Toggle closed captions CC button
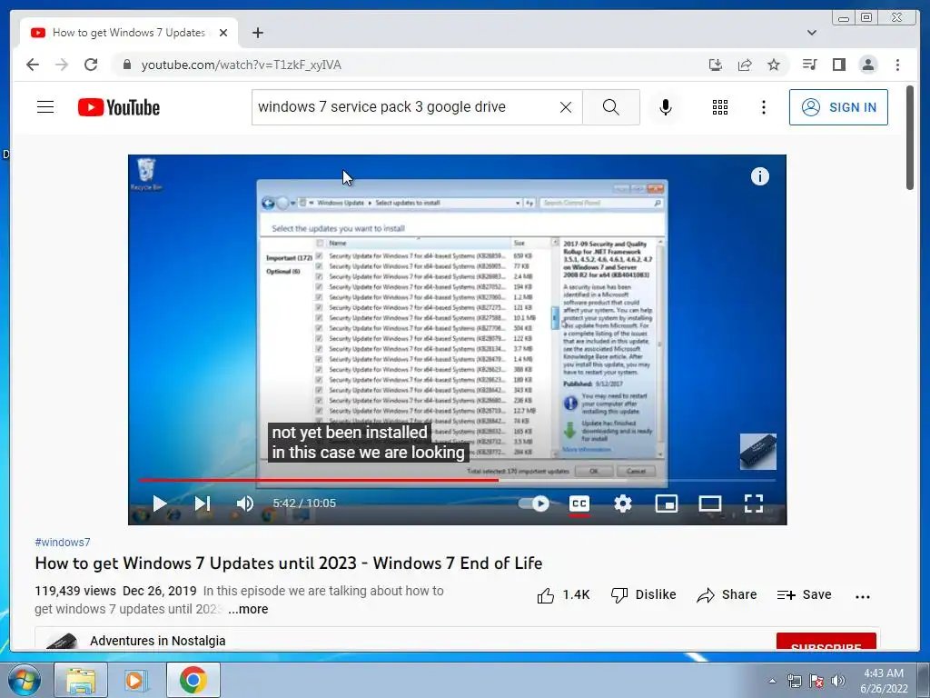 [579, 504]
